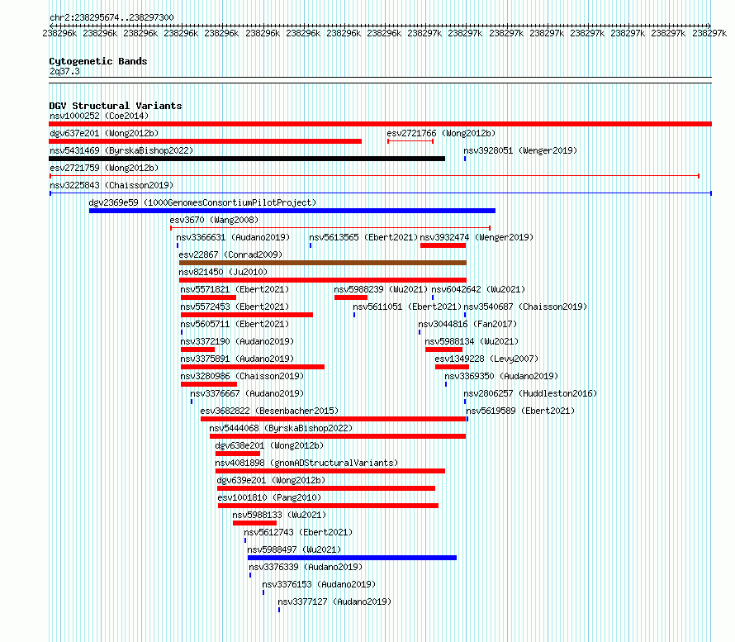Select nsv3376667 (Audano2019) variant
This screenshot has height=642, width=735.
(x=247, y=393)
